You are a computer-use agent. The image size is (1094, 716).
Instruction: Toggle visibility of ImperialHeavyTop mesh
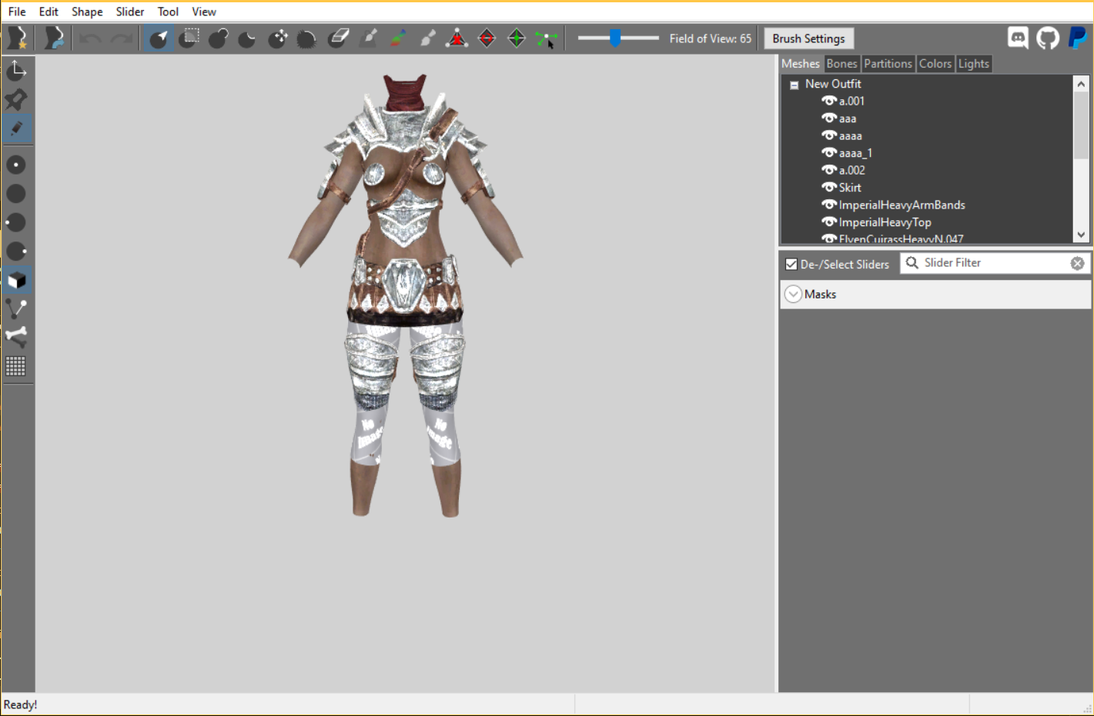(828, 221)
